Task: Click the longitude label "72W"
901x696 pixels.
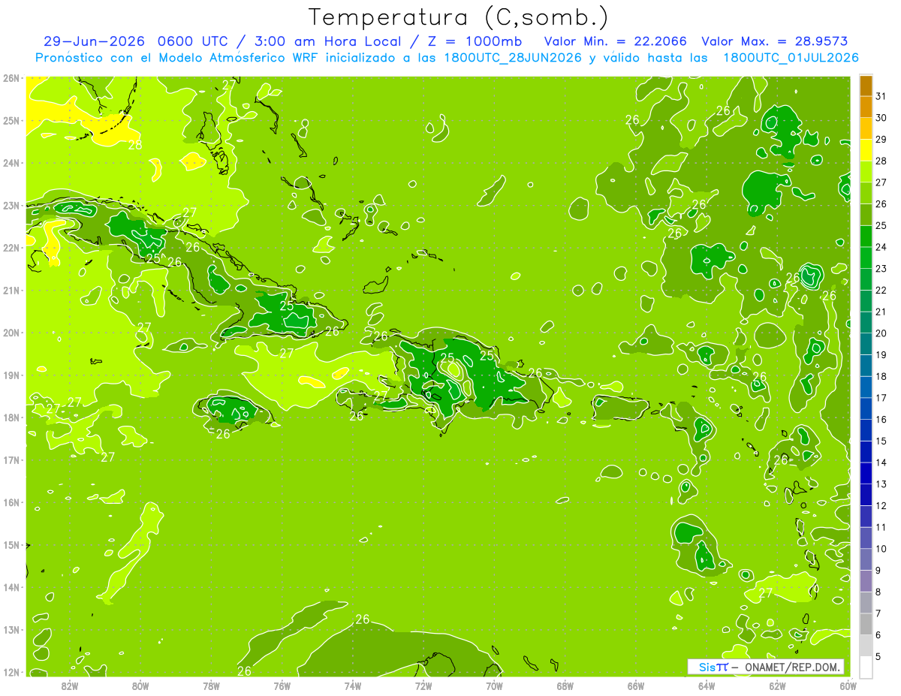Action: [x=423, y=685]
